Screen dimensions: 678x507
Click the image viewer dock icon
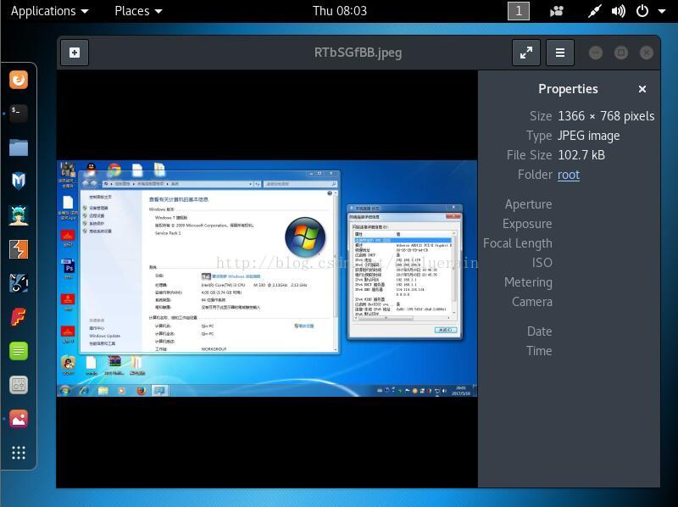point(19,419)
